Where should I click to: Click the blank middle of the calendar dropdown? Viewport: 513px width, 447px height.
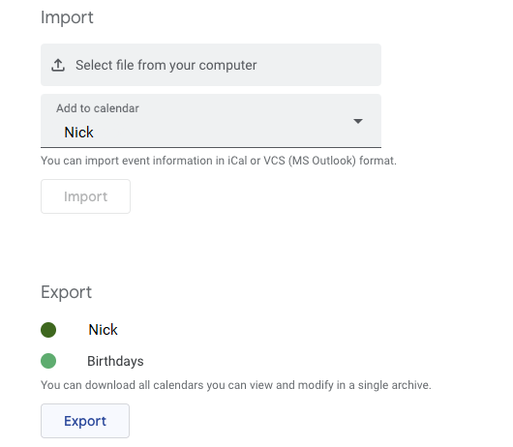click(x=223, y=122)
